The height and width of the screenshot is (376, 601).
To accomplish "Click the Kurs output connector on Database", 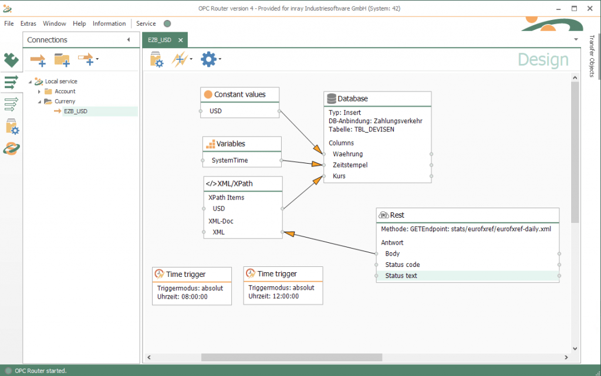I will click(x=431, y=176).
